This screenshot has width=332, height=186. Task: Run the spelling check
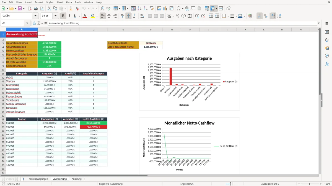(x=108, y=9)
